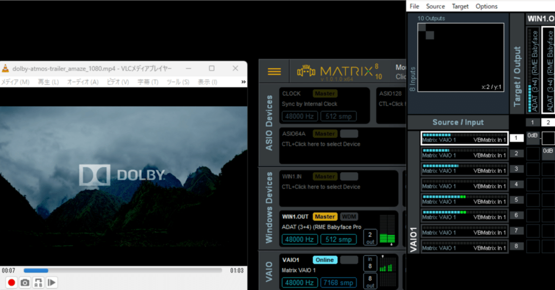Toggle Master status on the CLOCK device
Screen dimensions: 555x290
pyautogui.click(x=325, y=93)
